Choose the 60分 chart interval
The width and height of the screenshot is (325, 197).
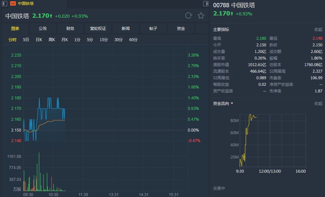[x=133, y=40]
